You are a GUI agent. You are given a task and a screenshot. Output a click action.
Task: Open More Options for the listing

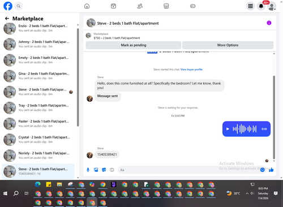pos(228,45)
